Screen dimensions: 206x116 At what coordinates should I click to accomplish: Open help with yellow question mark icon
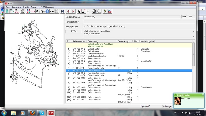(x=105, y=11)
